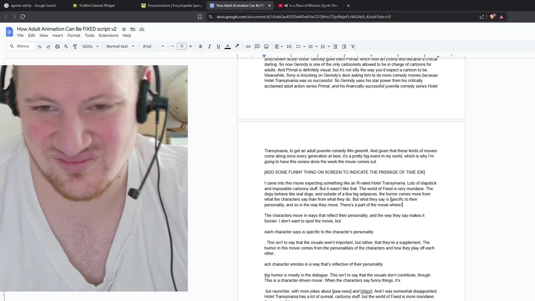Open the View menu
This screenshot has height=301, width=535.
click(x=43, y=36)
